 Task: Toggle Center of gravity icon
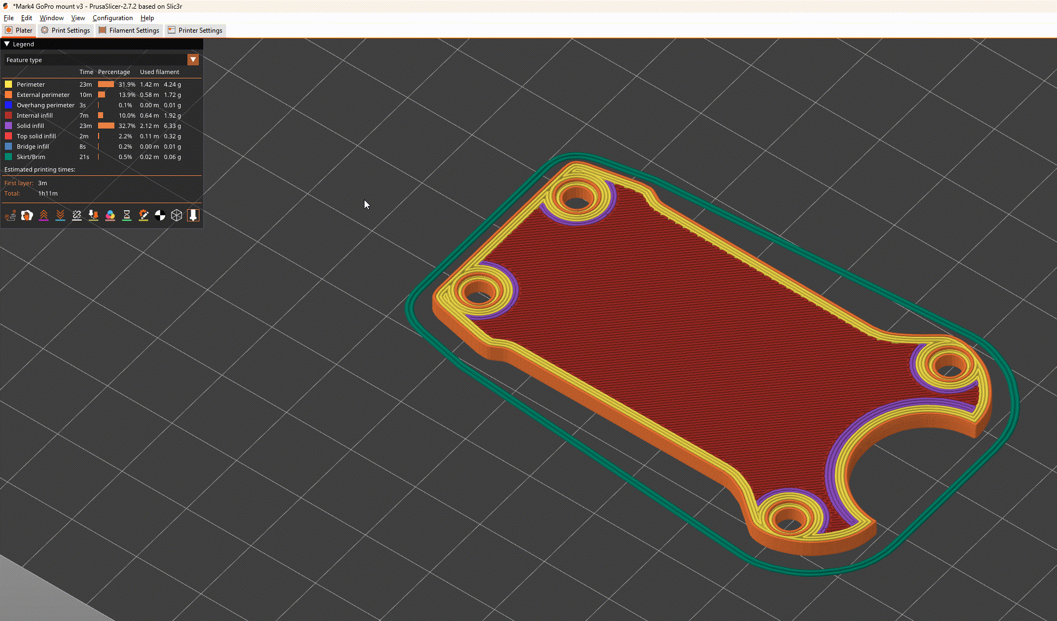160,216
